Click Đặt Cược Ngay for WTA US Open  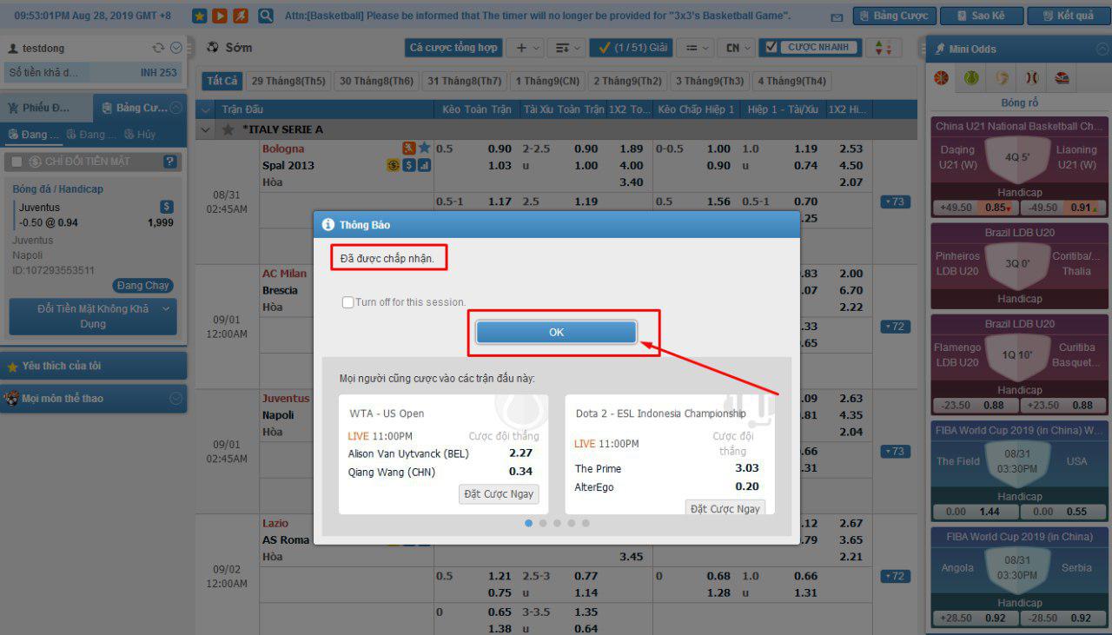pyautogui.click(x=499, y=494)
